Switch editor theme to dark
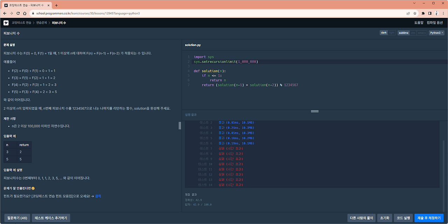The height and width of the screenshot is (224, 448). click(x=384, y=33)
